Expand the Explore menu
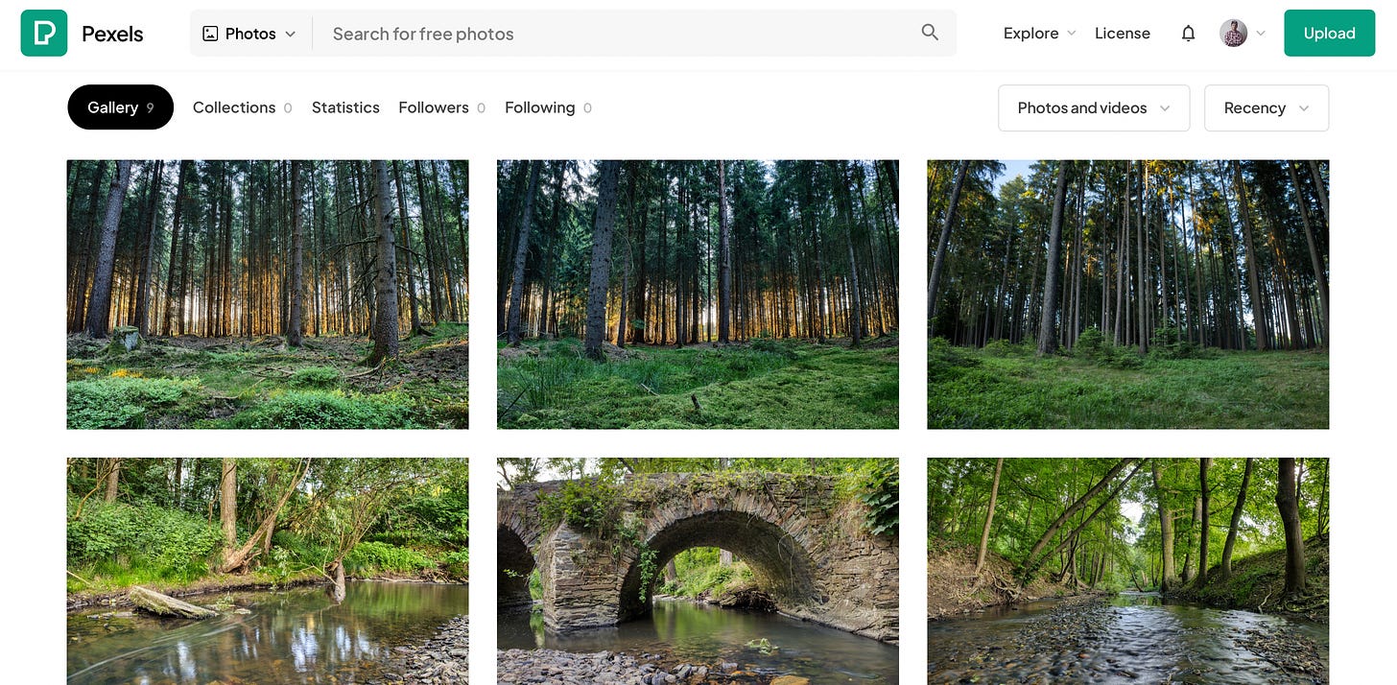The height and width of the screenshot is (685, 1397). 1039,33
